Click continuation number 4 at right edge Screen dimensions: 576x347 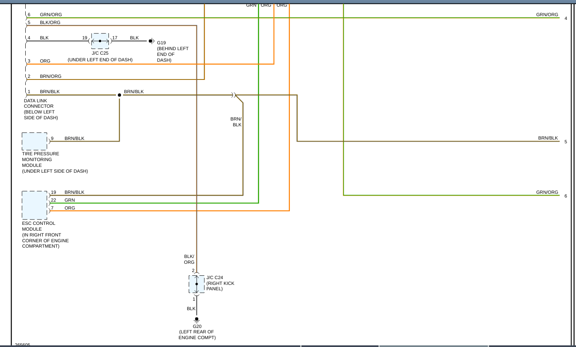[x=566, y=18]
